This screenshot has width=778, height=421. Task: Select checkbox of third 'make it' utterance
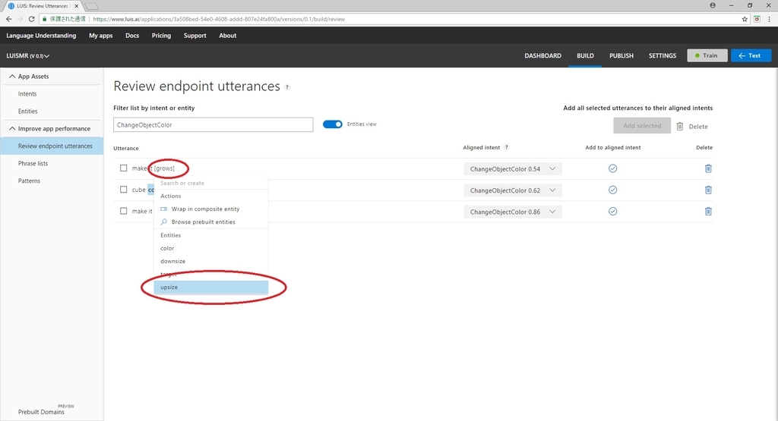click(x=124, y=211)
